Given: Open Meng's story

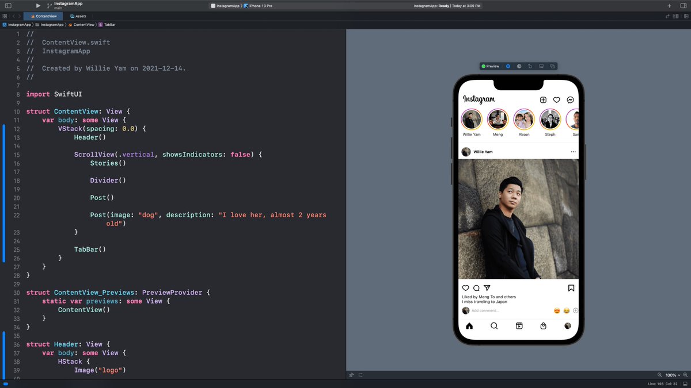Looking at the screenshot, I should [x=498, y=120].
